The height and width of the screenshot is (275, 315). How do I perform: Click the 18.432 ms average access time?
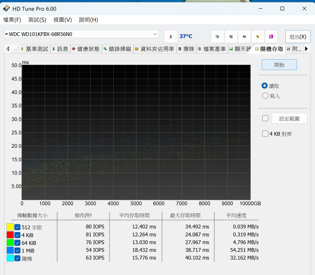click(144, 250)
